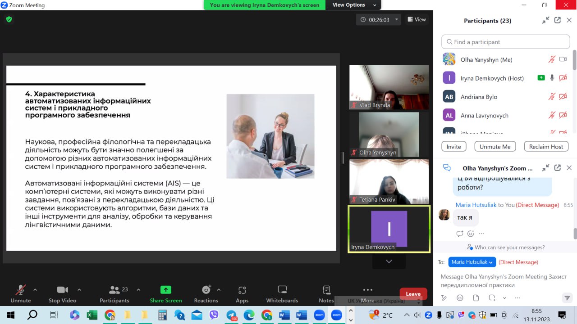Click the Share Screen icon

click(x=166, y=290)
